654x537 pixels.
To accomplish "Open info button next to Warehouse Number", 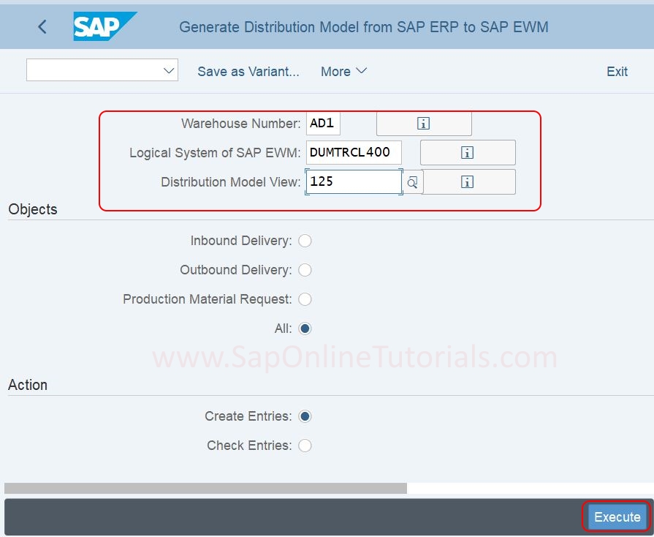I will 424,124.
